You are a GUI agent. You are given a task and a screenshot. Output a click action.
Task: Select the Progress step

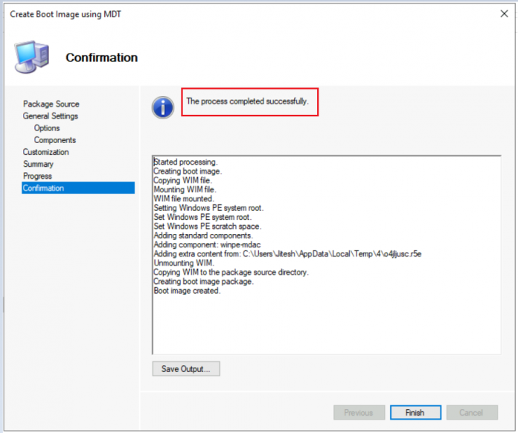(x=37, y=176)
